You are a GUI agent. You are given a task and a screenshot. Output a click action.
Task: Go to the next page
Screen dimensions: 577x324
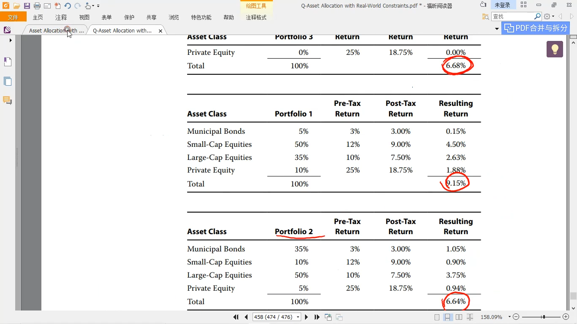[x=307, y=317]
